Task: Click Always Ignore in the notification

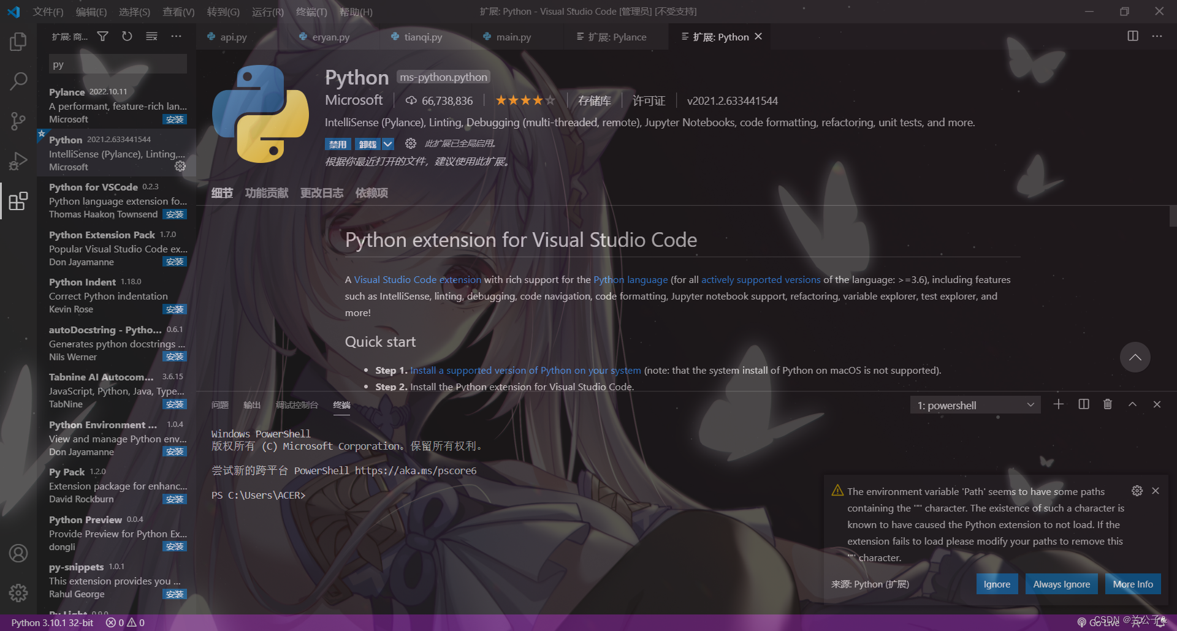Action: click(1062, 584)
